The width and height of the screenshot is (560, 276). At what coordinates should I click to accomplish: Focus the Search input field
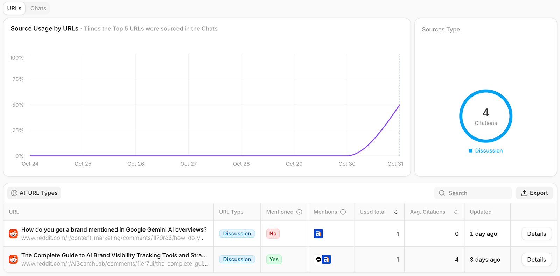[473, 193]
